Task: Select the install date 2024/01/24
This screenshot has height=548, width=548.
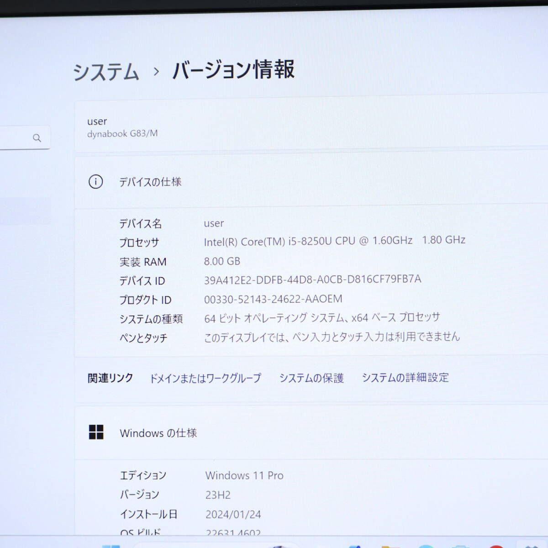Action: (233, 514)
